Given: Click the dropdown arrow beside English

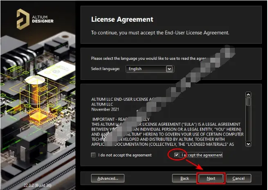Looking at the screenshot, I should coord(169,69).
